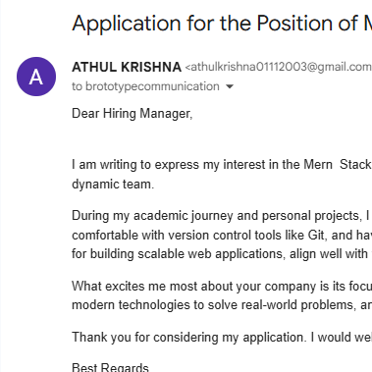Click the line "During my academic journey"
The height and width of the screenshot is (372, 372).
222,216
